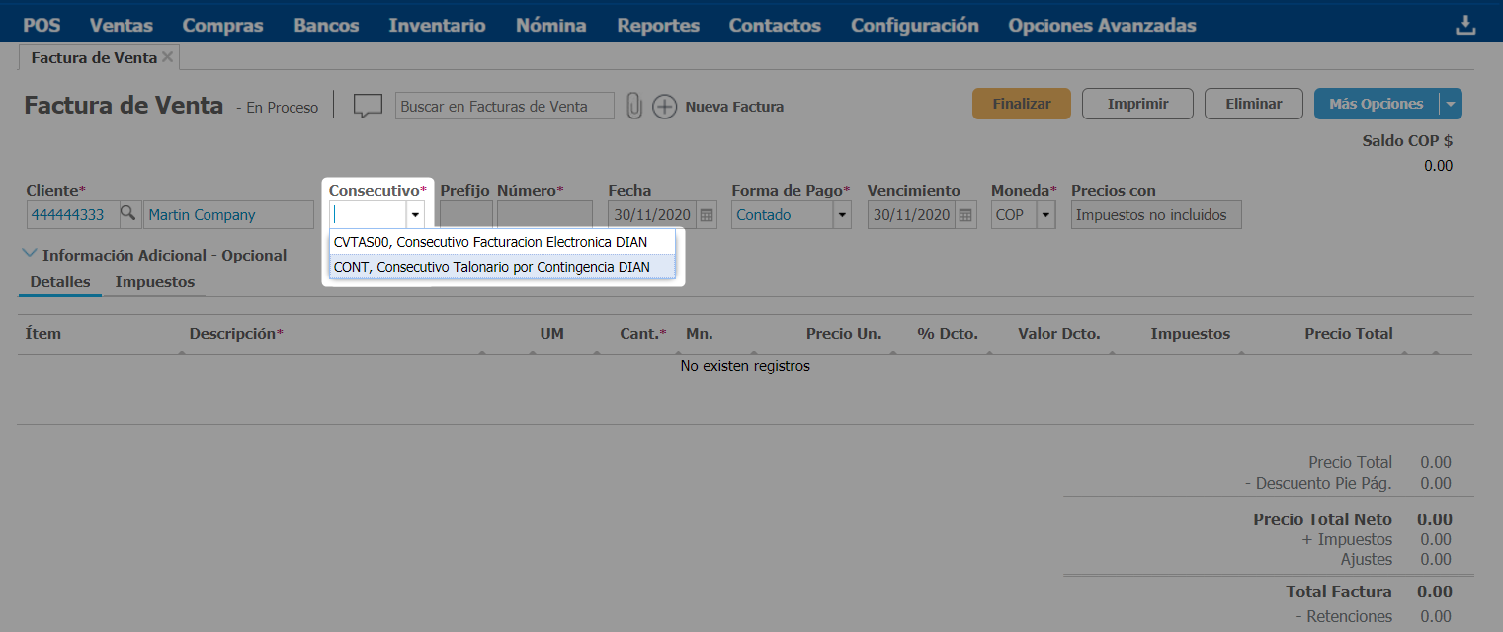
Task: Open the Inventario menu
Action: 437,26
